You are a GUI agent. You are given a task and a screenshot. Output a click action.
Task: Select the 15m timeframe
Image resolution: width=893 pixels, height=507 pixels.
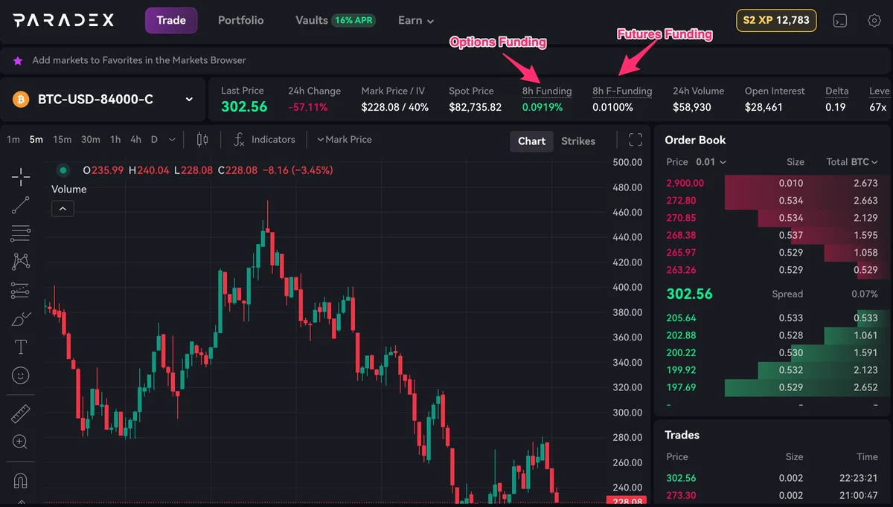pyautogui.click(x=63, y=140)
